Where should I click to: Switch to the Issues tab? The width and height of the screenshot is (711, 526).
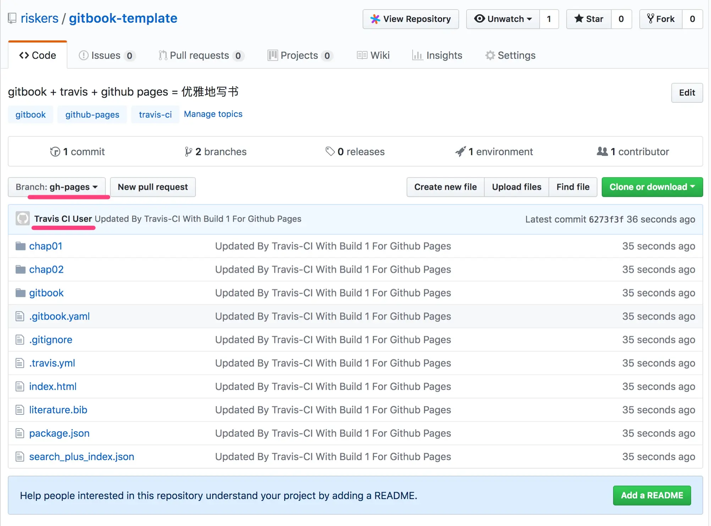click(x=106, y=55)
